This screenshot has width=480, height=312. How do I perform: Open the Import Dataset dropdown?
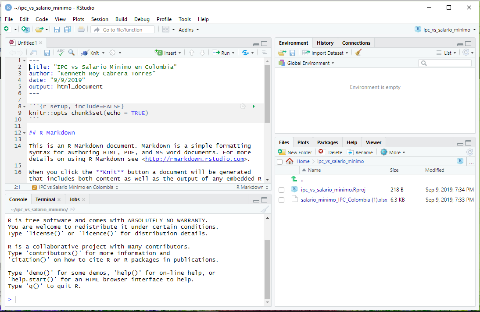tap(325, 53)
